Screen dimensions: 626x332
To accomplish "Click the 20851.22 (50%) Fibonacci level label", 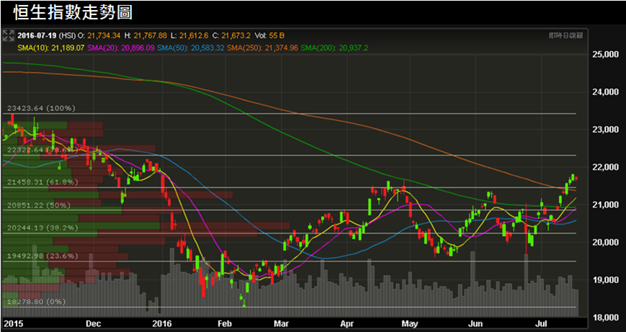I will [39, 205].
